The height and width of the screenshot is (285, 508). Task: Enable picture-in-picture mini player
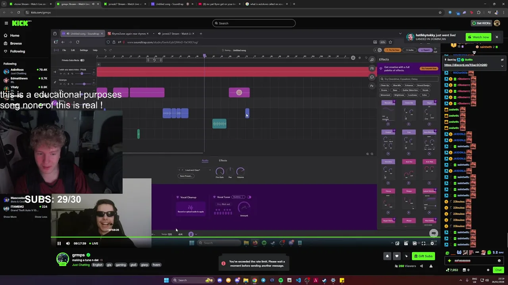coord(397,243)
